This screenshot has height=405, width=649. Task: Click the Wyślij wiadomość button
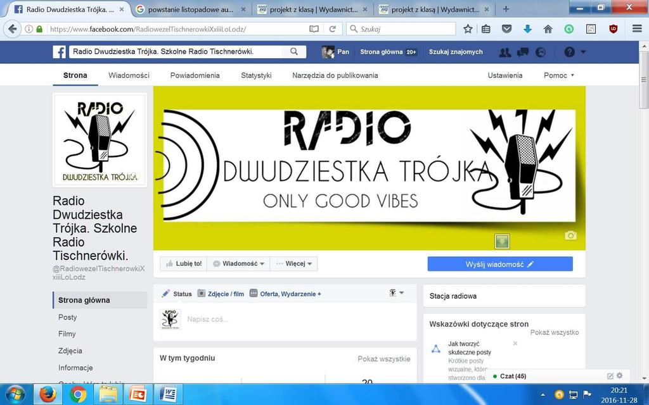tap(500, 264)
